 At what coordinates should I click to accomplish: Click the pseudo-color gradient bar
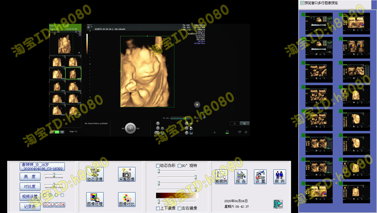tap(177, 196)
